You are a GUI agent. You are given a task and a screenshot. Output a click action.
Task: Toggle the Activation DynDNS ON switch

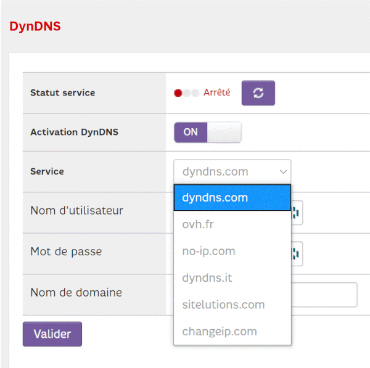pos(207,132)
